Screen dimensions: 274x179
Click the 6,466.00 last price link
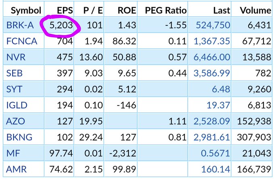[x=212, y=57]
